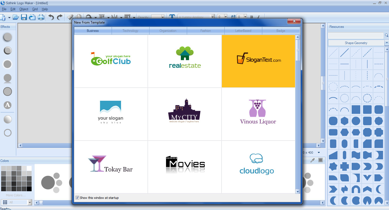The height and width of the screenshot is (210, 389).
Task: Uncheck Show this window at startup
Action: tap(77, 198)
